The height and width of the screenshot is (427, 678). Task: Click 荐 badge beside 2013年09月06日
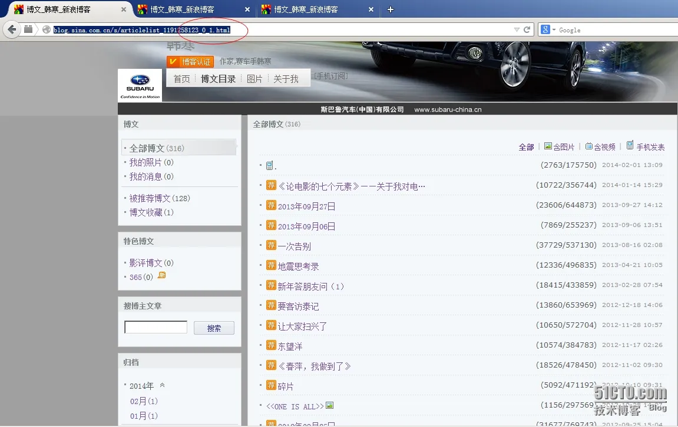271,225
